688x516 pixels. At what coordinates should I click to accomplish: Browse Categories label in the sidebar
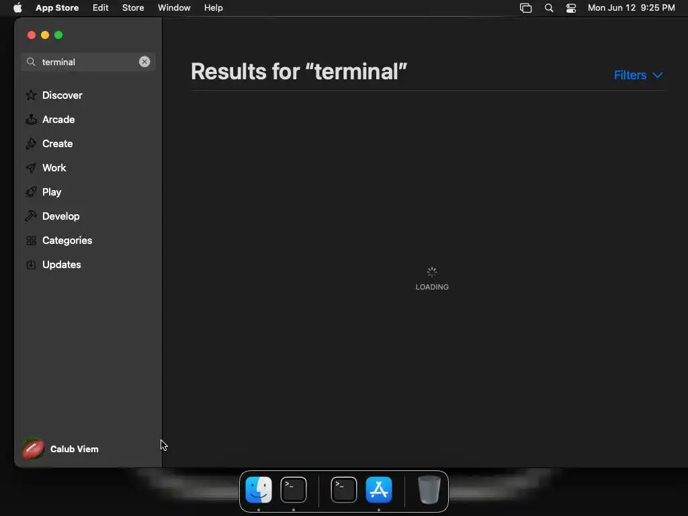[67, 241]
